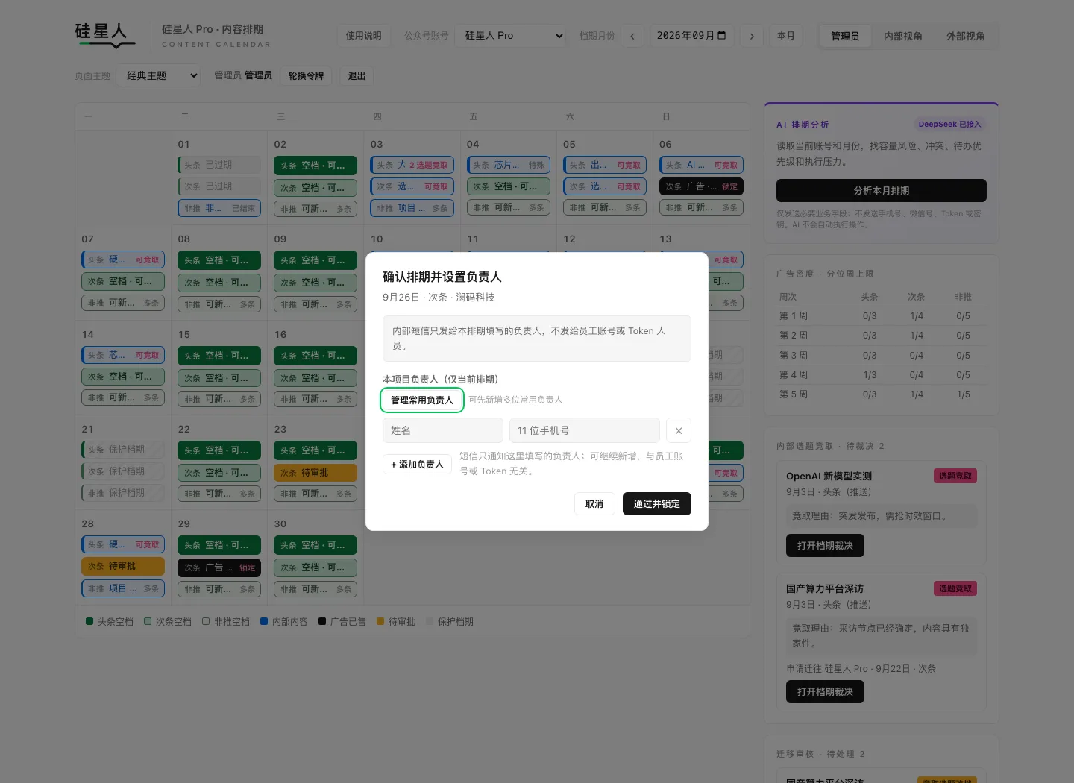The image size is (1074, 783).
Task: Focus the 11 位手机号 input field
Action: 585,430
